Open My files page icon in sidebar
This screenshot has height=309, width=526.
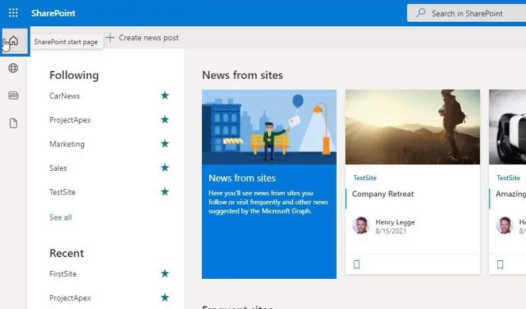tap(13, 123)
